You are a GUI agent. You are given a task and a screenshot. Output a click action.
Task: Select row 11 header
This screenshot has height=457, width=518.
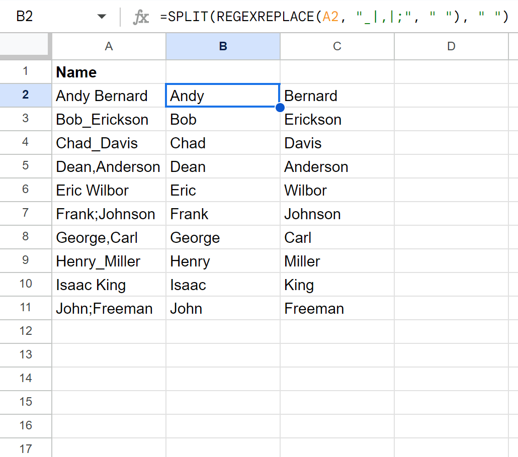tap(26, 308)
